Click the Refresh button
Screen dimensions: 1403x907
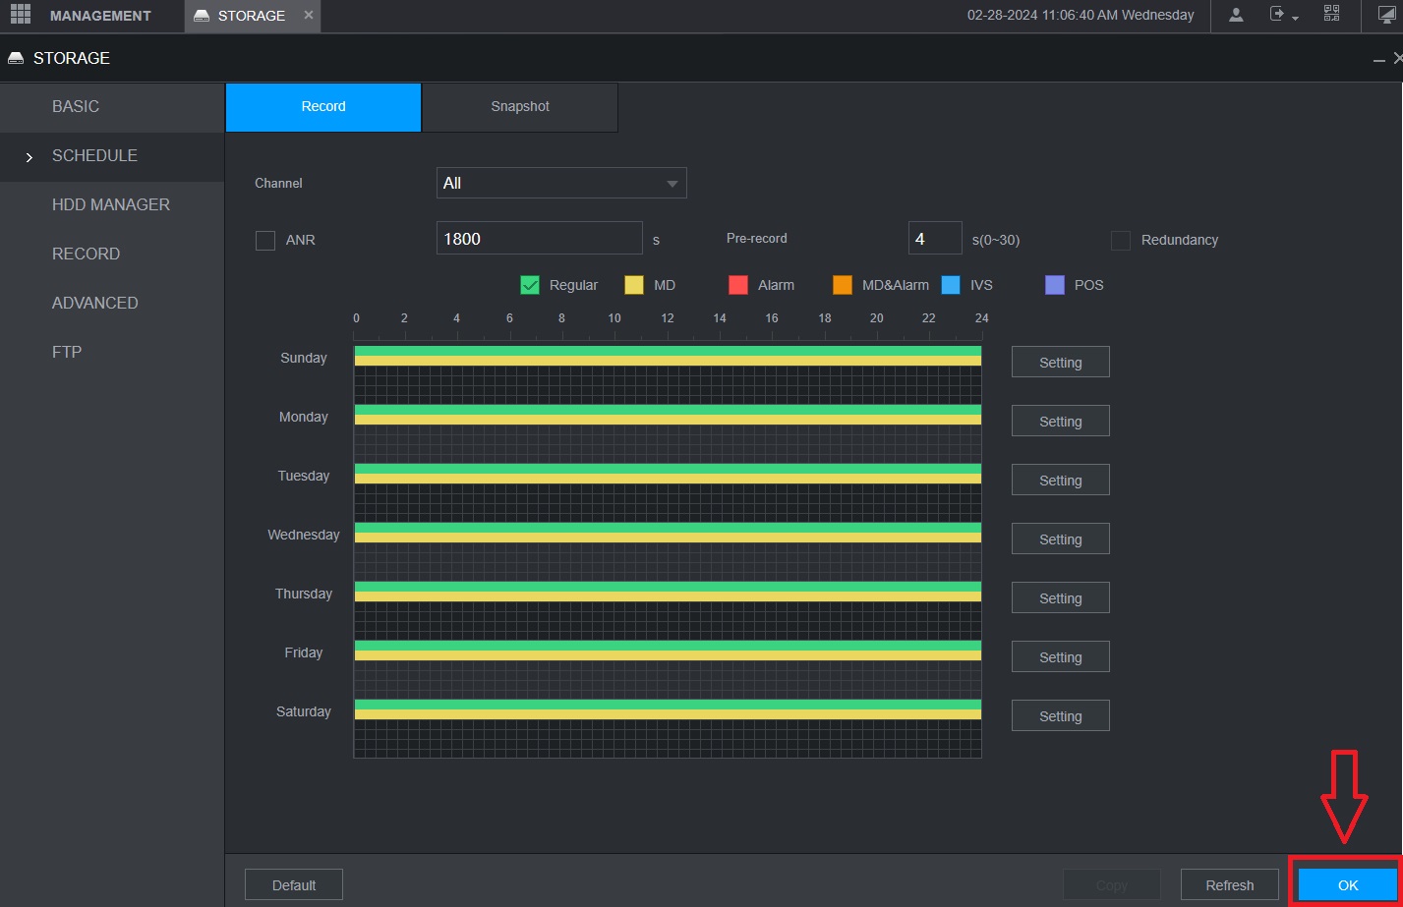pyautogui.click(x=1230, y=884)
